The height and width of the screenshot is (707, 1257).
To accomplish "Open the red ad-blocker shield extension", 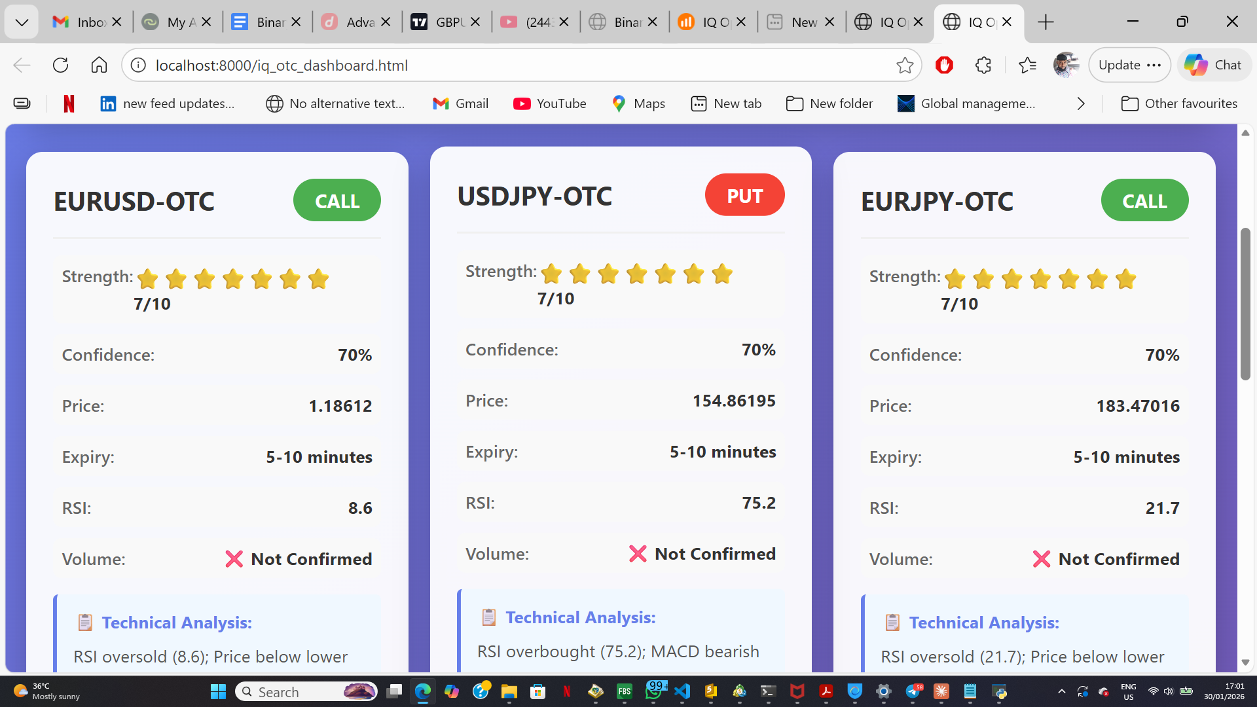I will pyautogui.click(x=944, y=65).
